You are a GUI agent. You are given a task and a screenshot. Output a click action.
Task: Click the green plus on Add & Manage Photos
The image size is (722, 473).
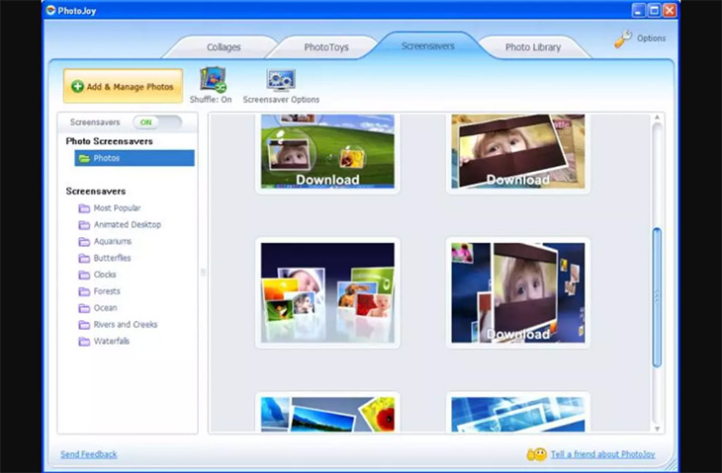[77, 87]
